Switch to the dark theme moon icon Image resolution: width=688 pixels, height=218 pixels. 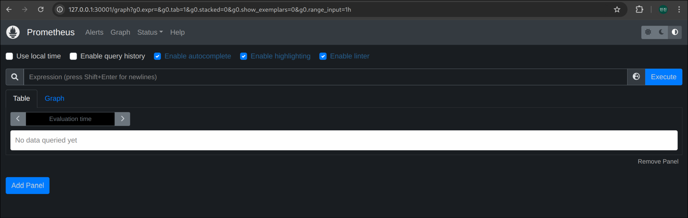coord(661,32)
